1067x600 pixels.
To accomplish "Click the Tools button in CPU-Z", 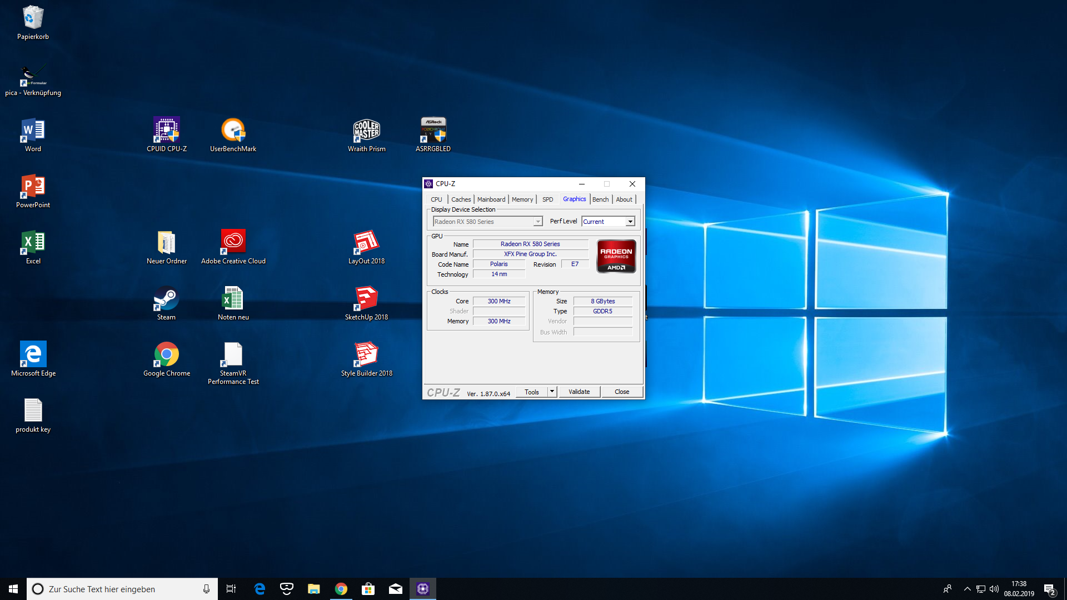I will coord(532,392).
